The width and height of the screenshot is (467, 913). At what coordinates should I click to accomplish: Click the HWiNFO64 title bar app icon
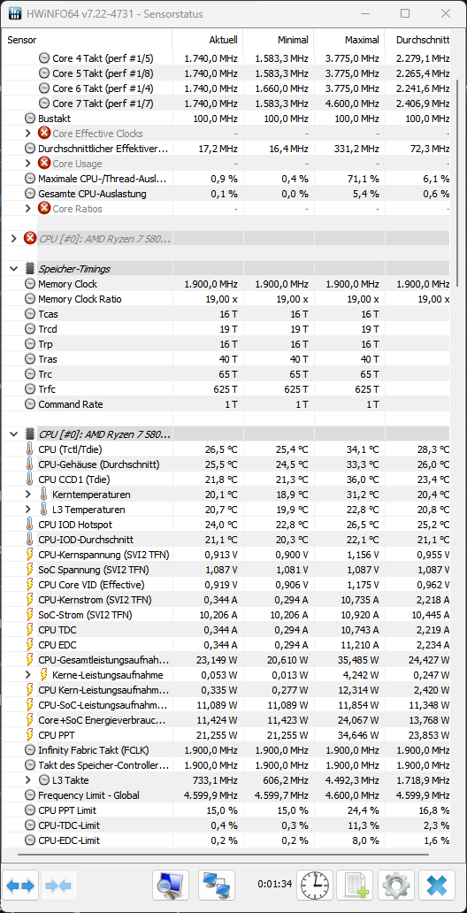click(x=16, y=12)
